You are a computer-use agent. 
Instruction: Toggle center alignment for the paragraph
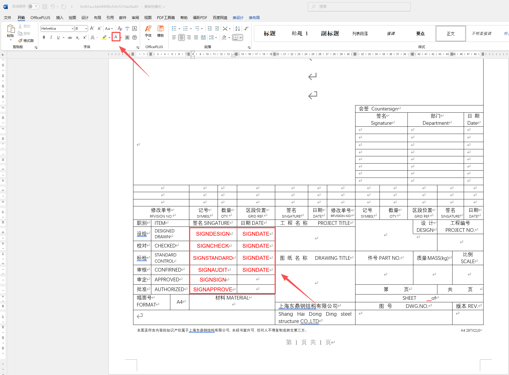point(182,37)
